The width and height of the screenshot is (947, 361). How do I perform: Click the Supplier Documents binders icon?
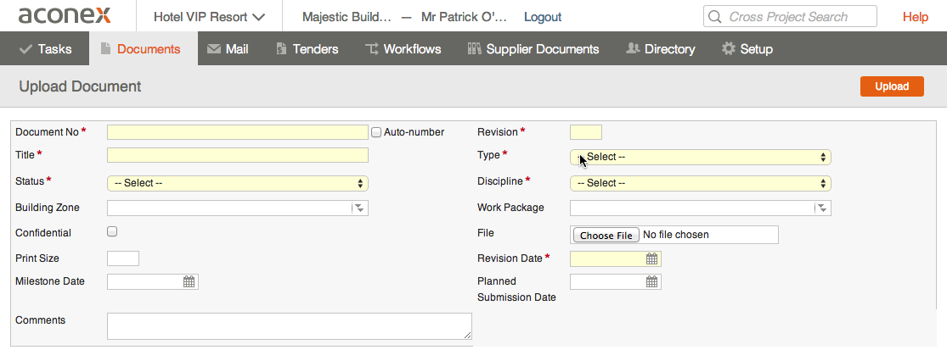(x=474, y=48)
